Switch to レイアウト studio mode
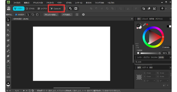This screenshot has height=92, width=177. tap(42, 9)
